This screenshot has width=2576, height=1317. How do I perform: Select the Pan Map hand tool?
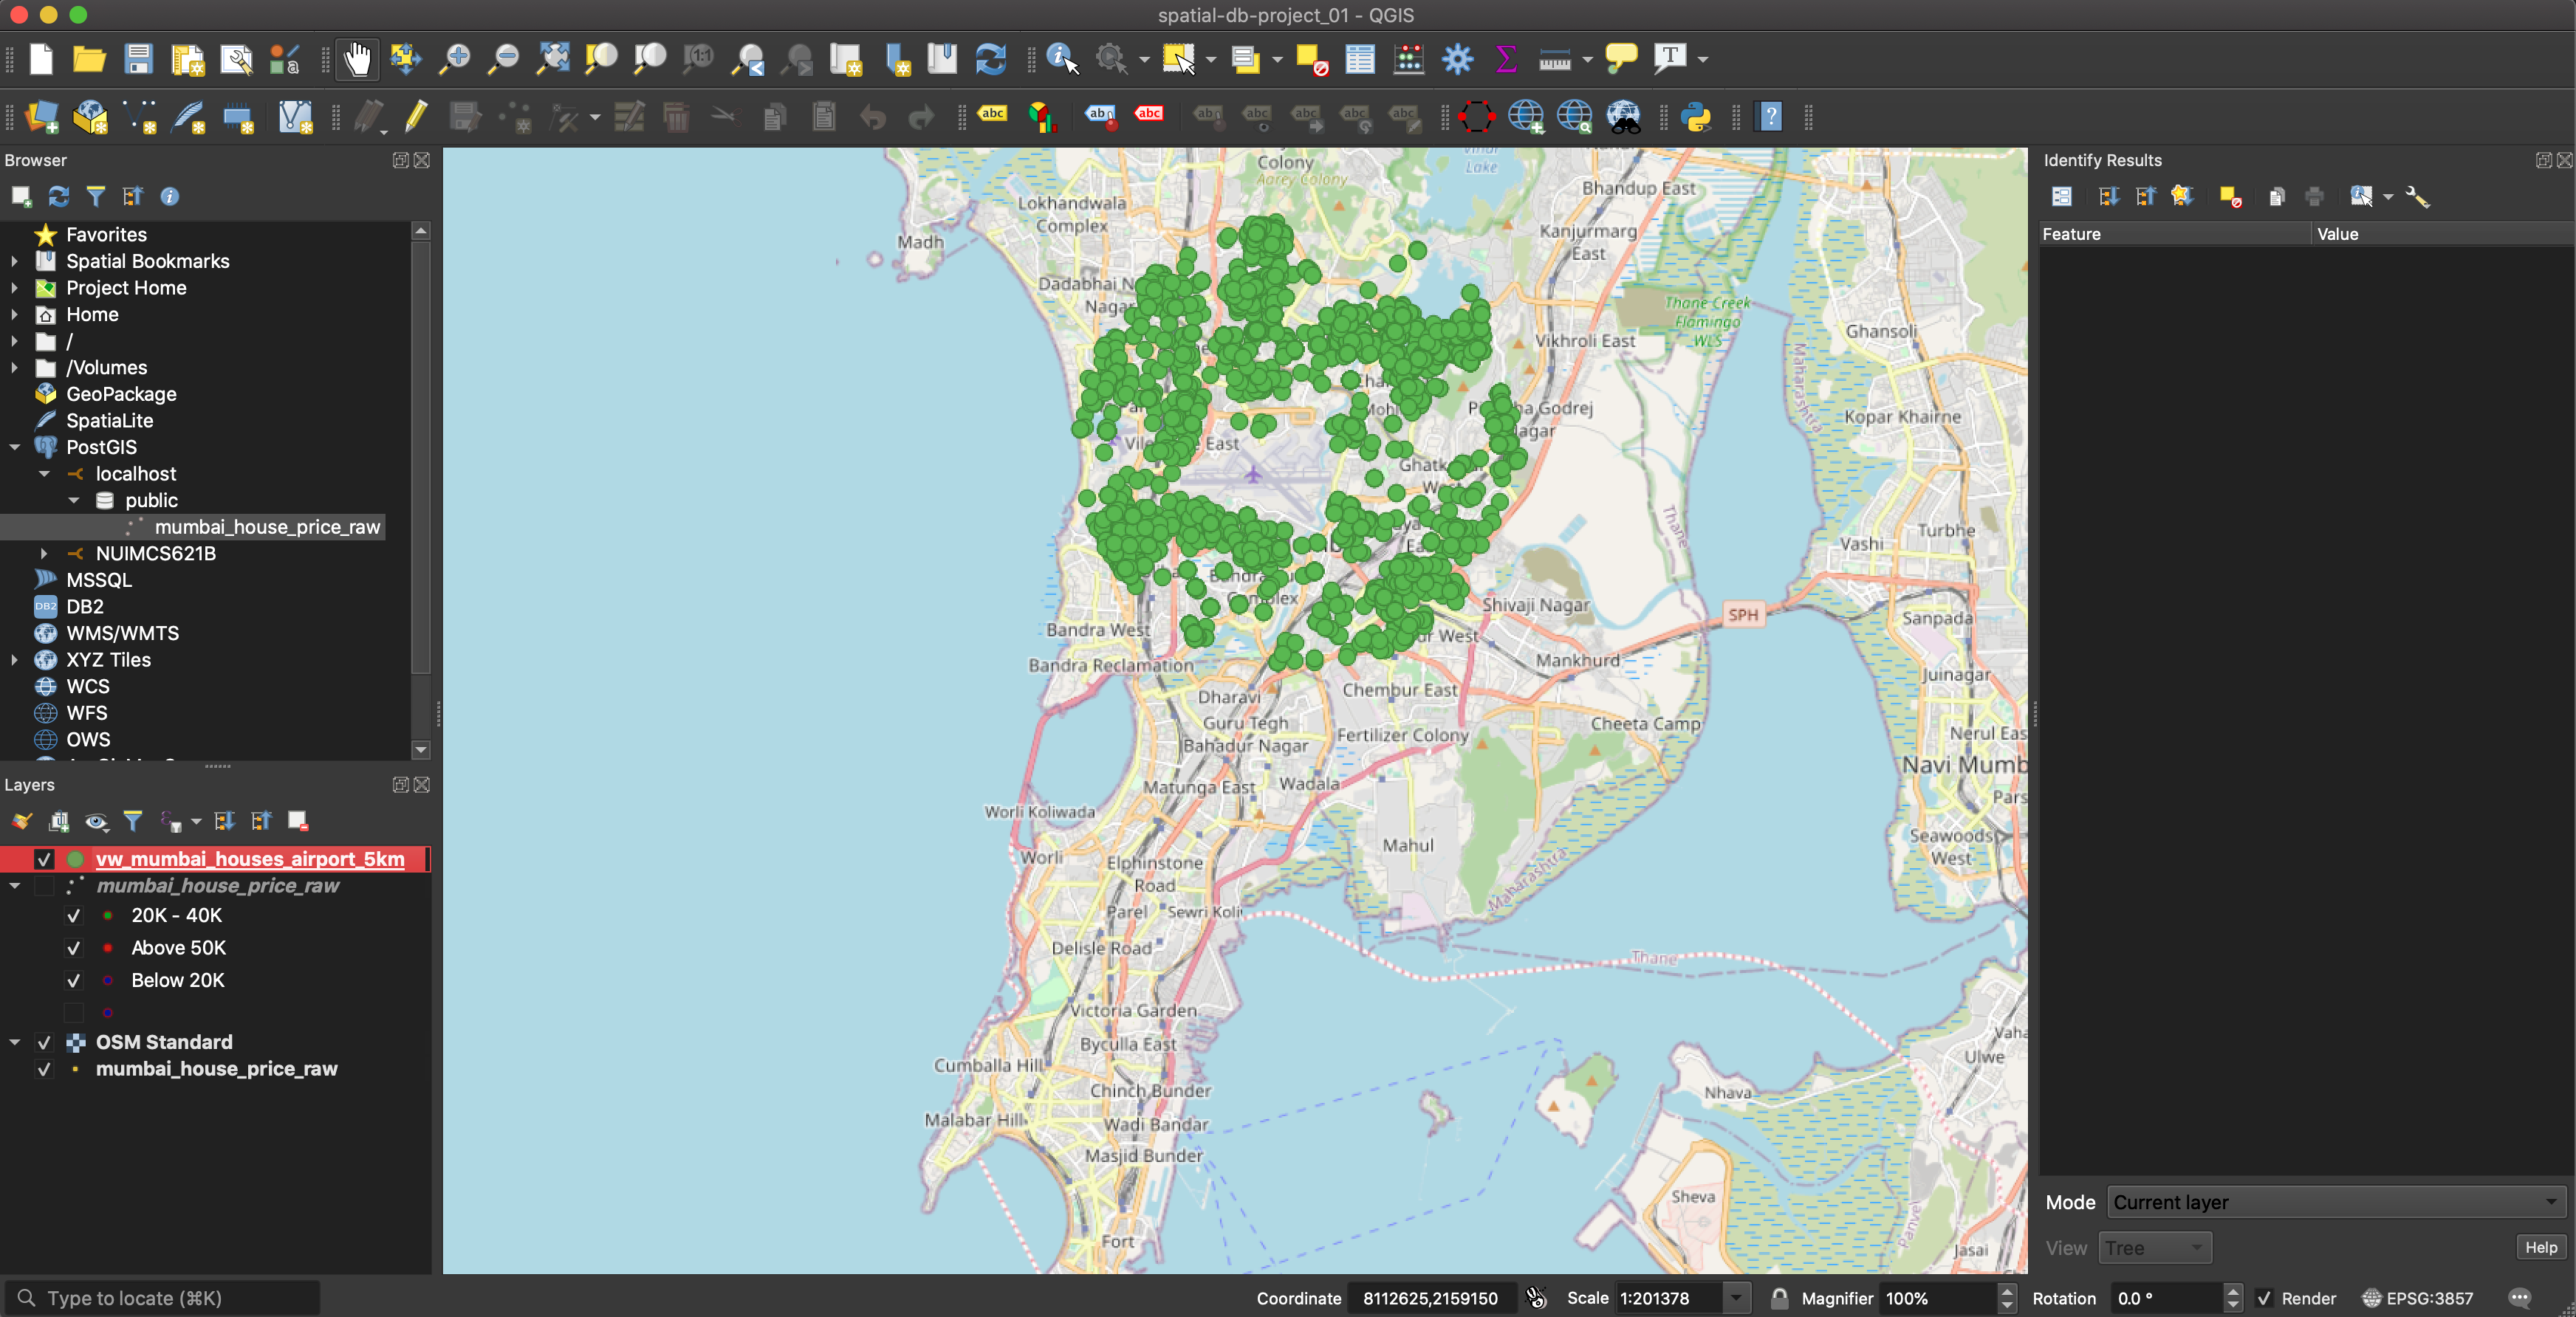(x=357, y=60)
